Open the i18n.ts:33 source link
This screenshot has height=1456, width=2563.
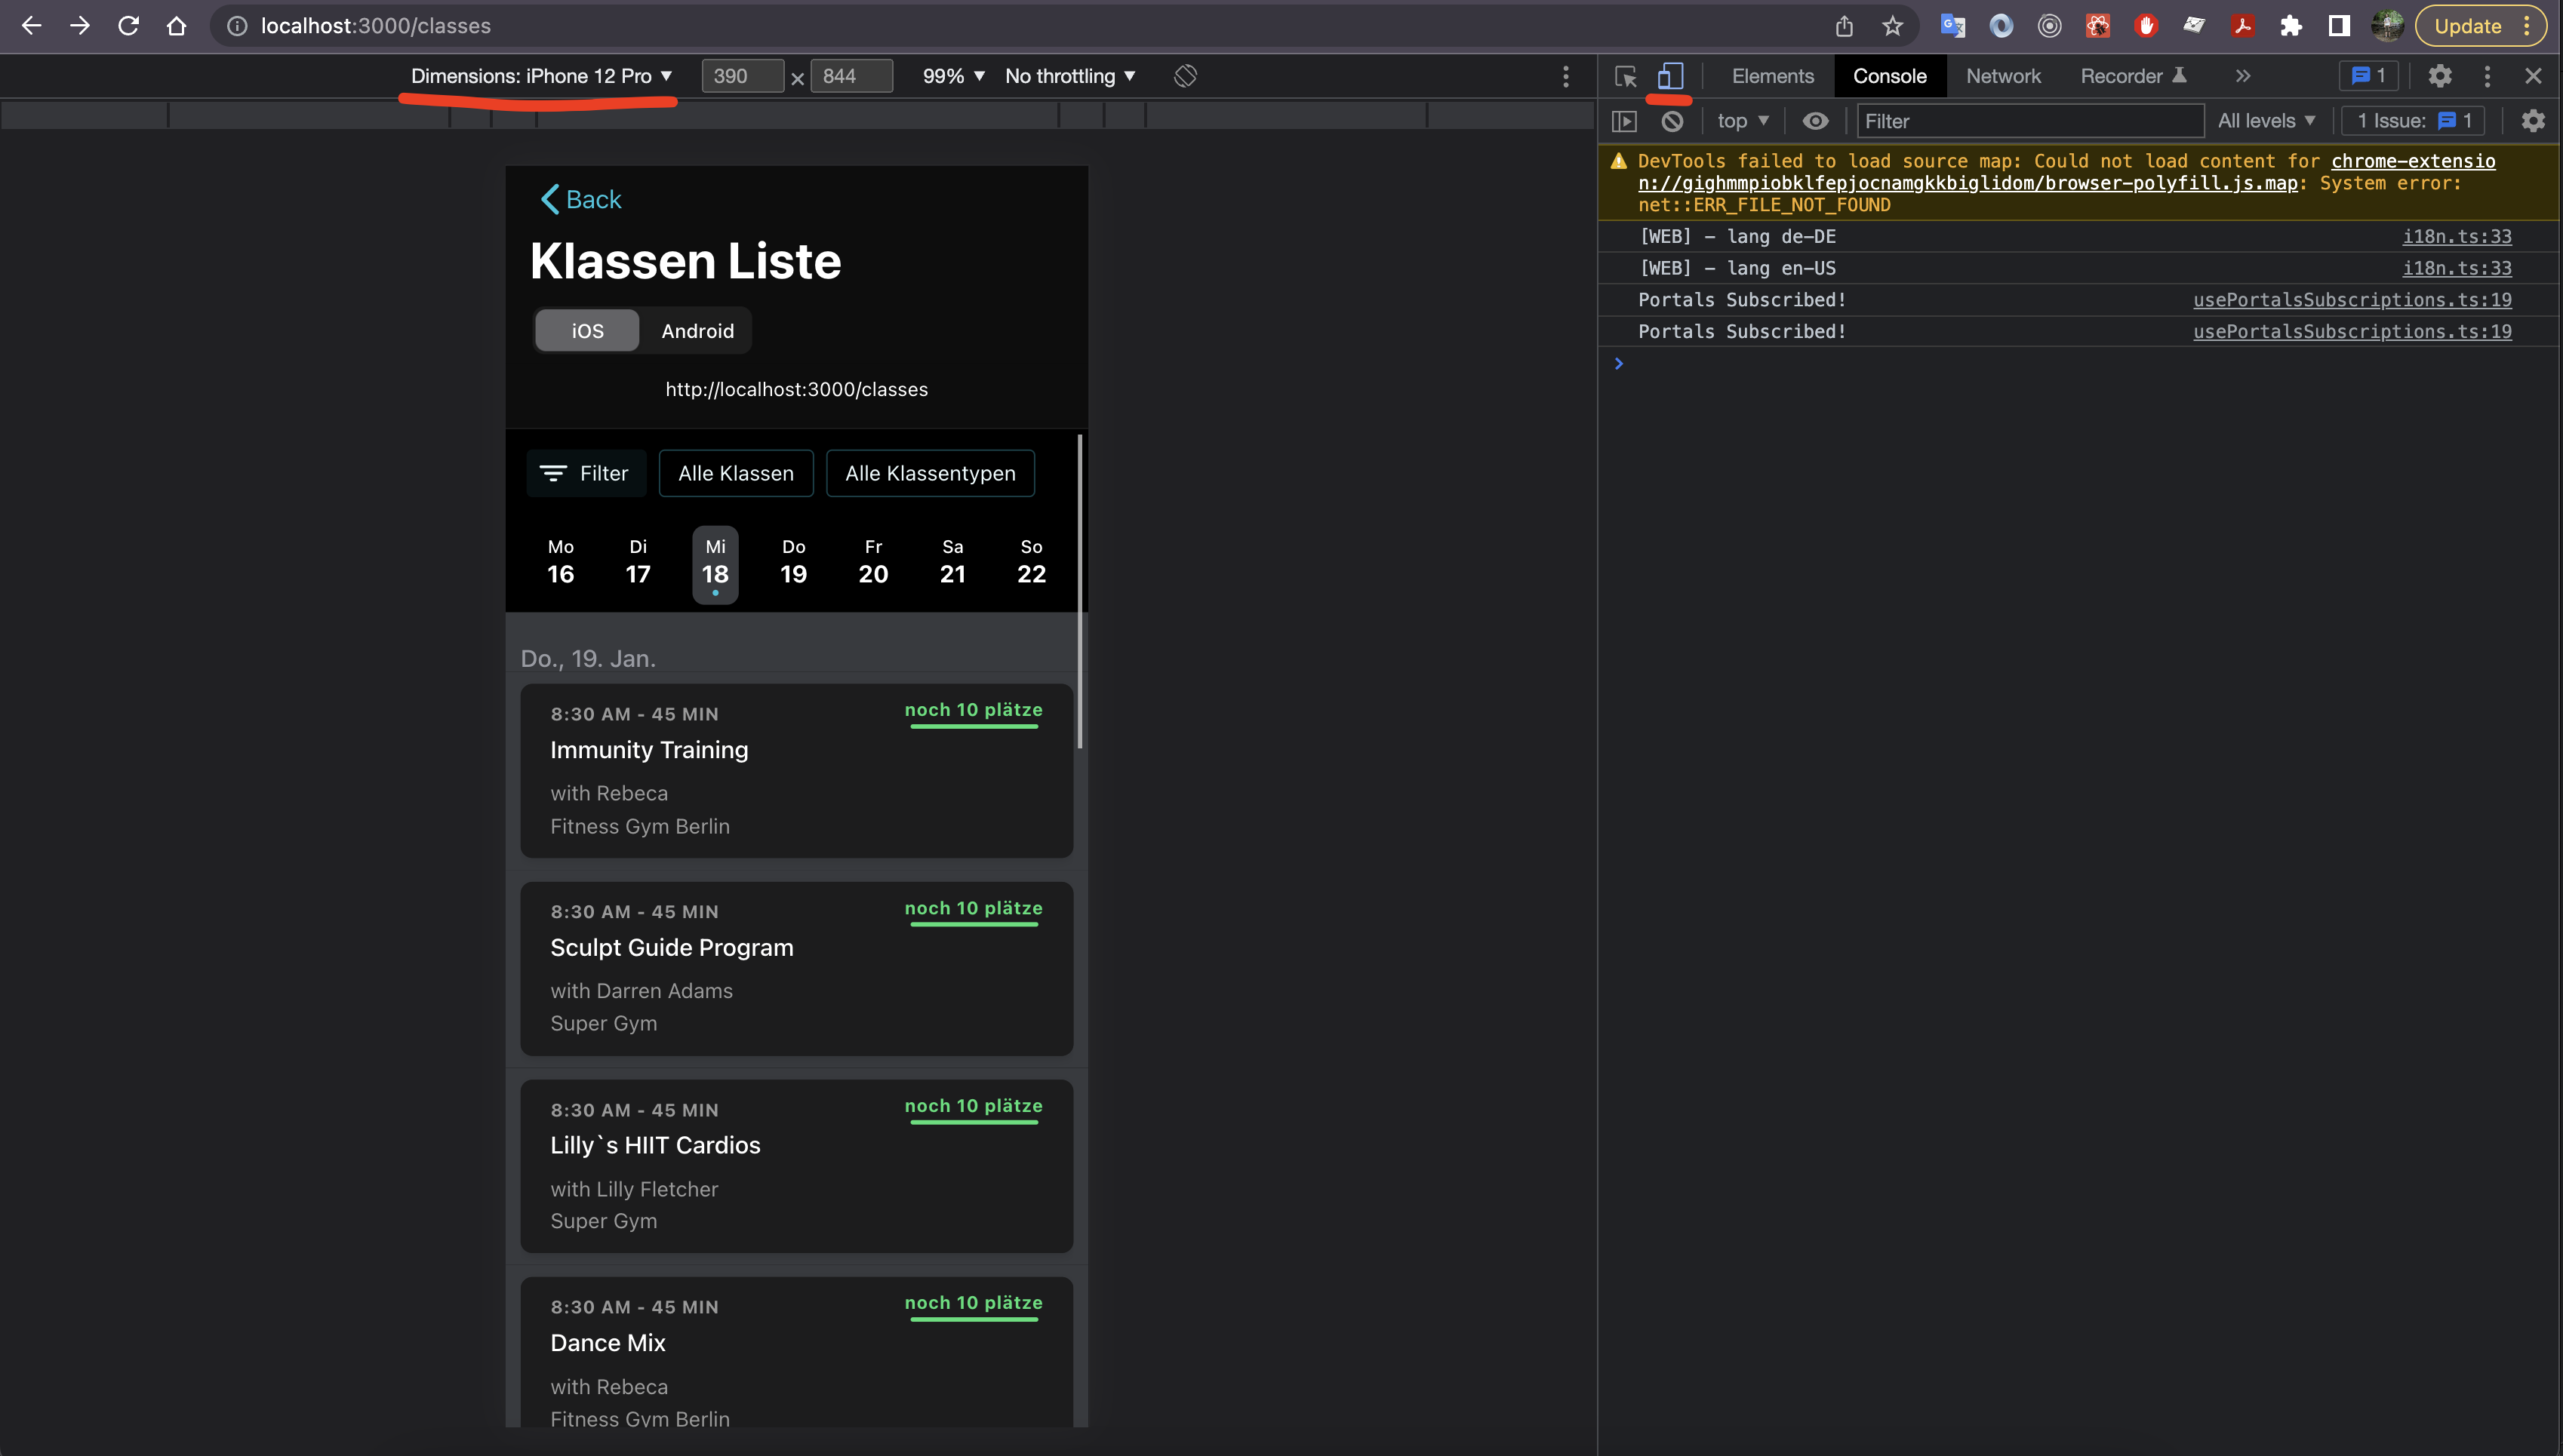click(2456, 237)
